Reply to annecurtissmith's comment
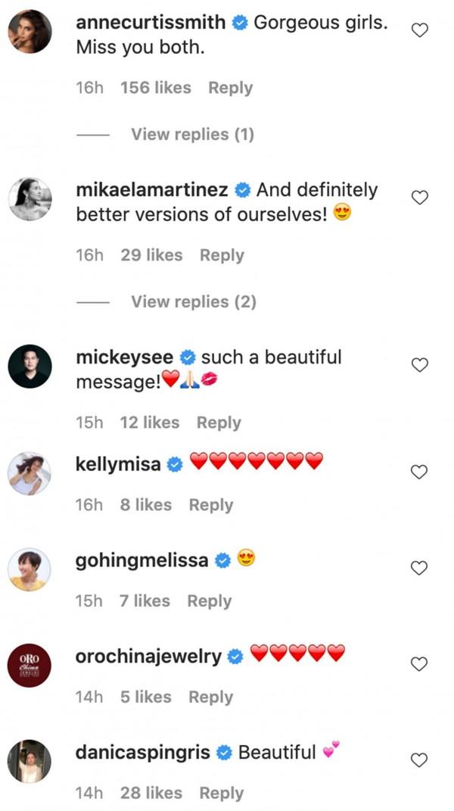Image resolution: width=454 pixels, height=811 pixels. [x=230, y=88]
